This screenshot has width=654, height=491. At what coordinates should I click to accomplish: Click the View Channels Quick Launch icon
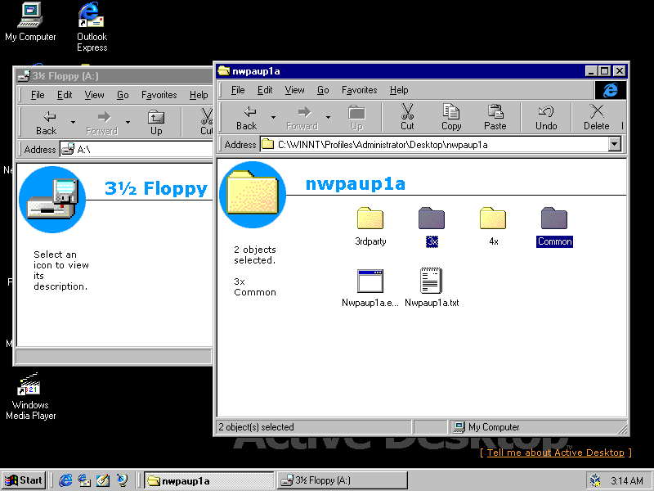pos(122,480)
